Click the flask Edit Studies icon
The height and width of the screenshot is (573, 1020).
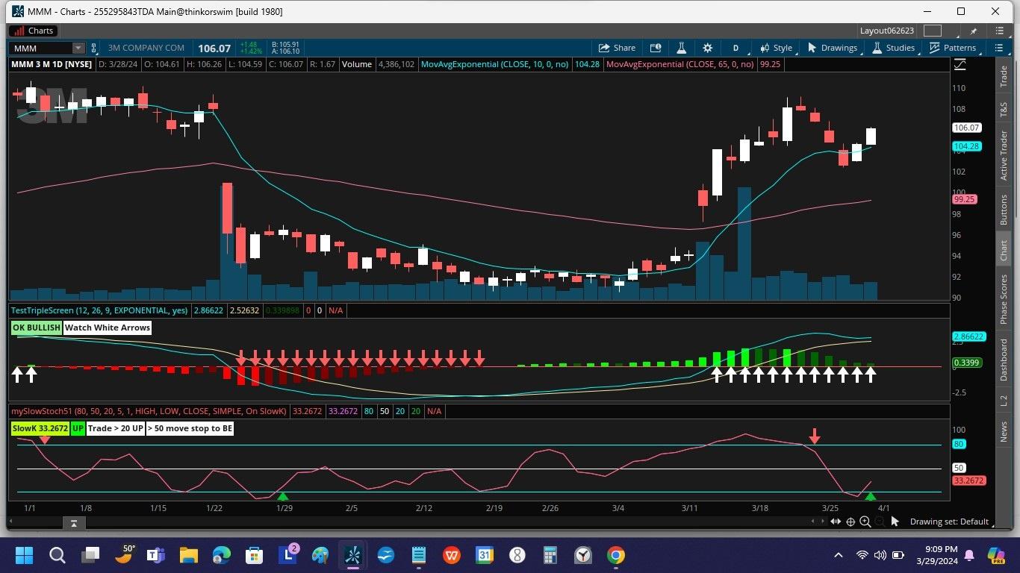coord(681,48)
